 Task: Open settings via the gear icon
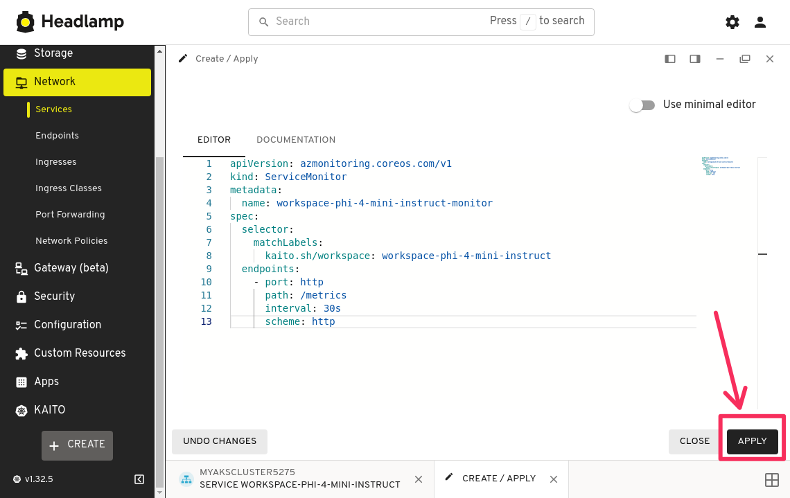pyautogui.click(x=732, y=22)
